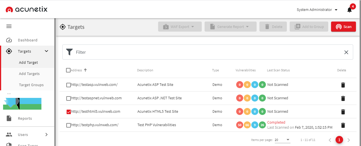This screenshot has height=146, width=361.
Task: Uncheck the testhtml5.vulnweb.com checkbox
Action: pyautogui.click(x=69, y=112)
